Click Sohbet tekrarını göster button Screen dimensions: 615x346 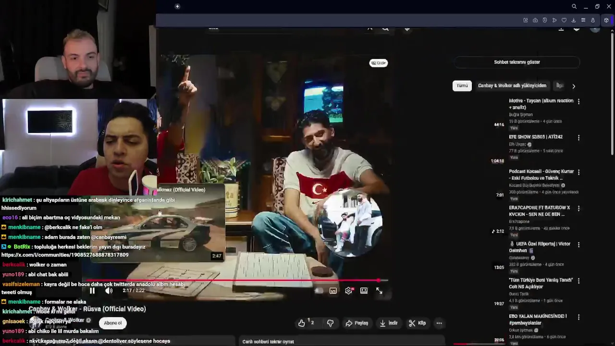click(x=517, y=62)
